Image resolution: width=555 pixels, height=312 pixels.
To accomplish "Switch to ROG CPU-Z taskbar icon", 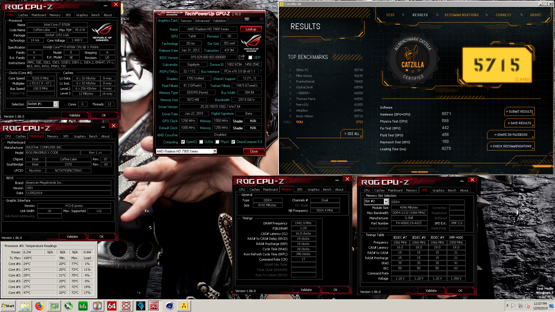I will tap(154, 306).
